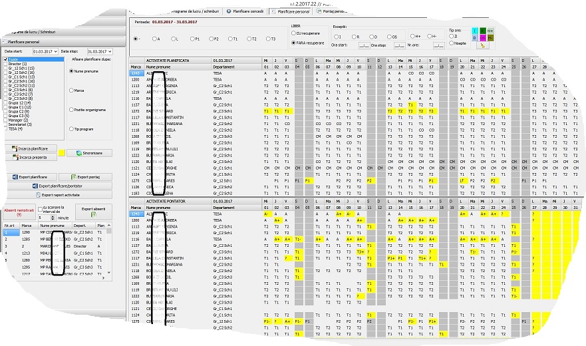Click the Nr.ore input field

(x=439, y=45)
